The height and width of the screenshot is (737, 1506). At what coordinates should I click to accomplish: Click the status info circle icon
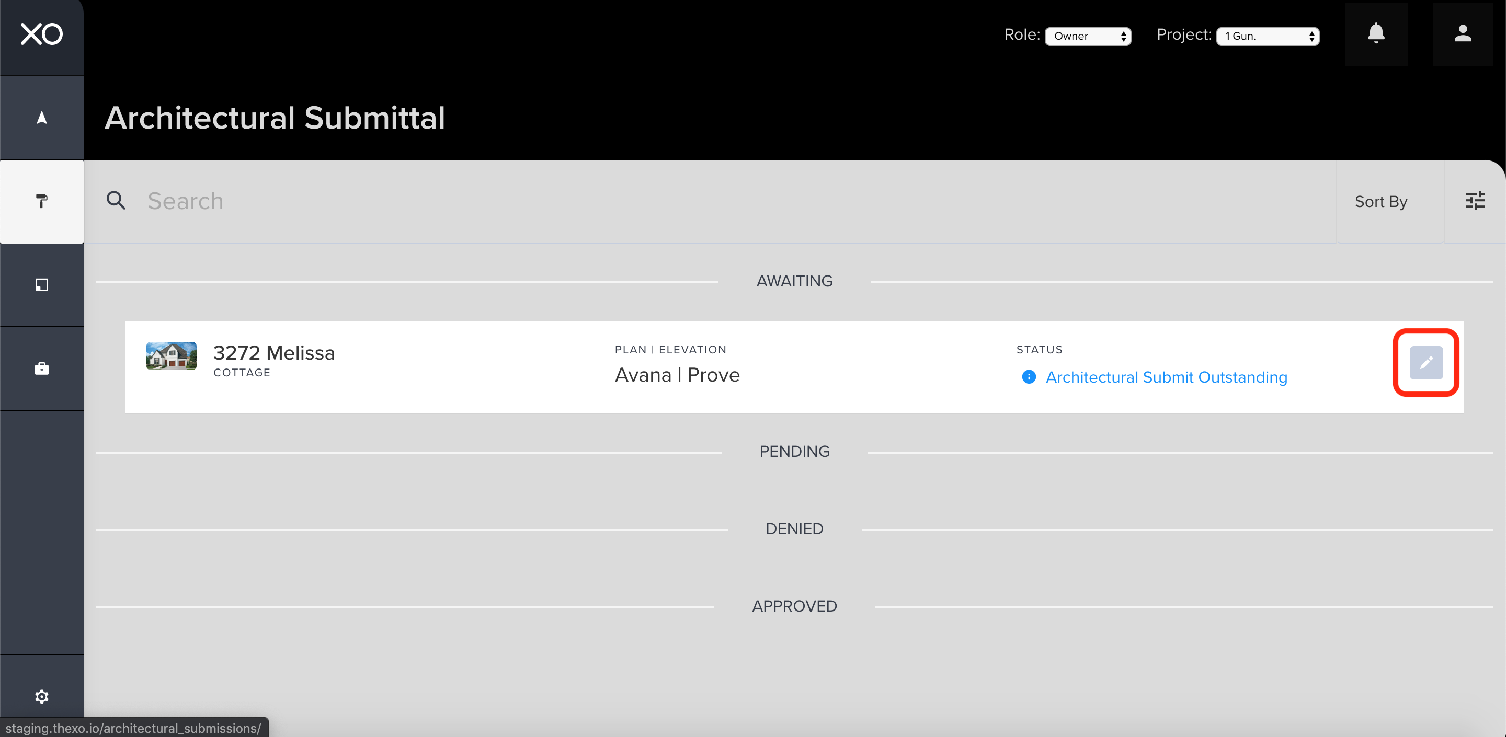tap(1029, 377)
